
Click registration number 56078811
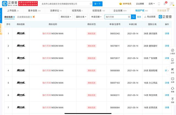pos(115,46)
